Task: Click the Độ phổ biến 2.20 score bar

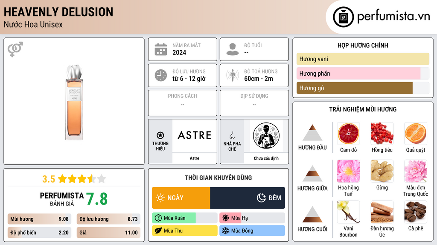Action: 40,233
